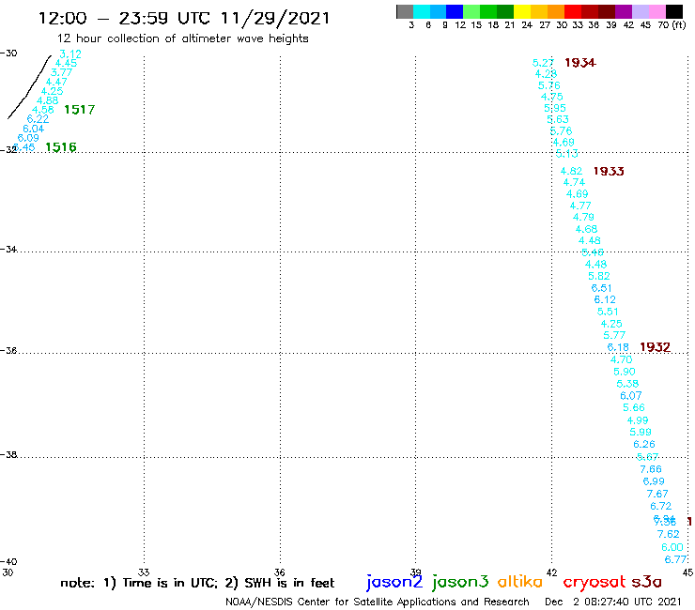Click wave height value 6.18
This screenshot has width=695, height=610.
(618, 347)
